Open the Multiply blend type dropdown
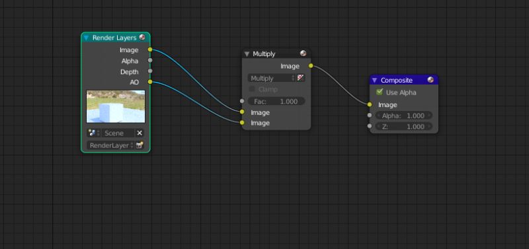Screen dimensions: 529x249 pos(272,78)
